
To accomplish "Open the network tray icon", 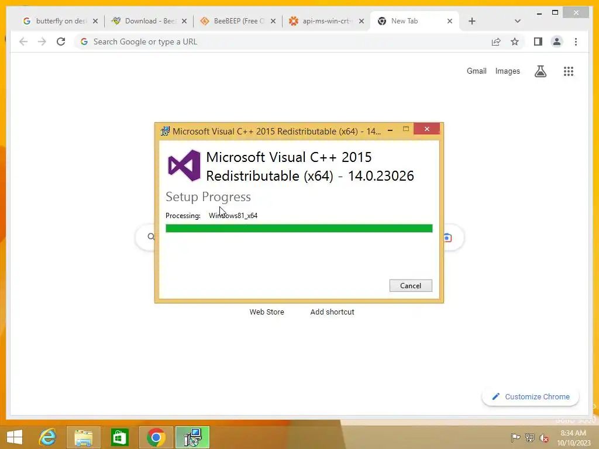I will (x=530, y=437).
